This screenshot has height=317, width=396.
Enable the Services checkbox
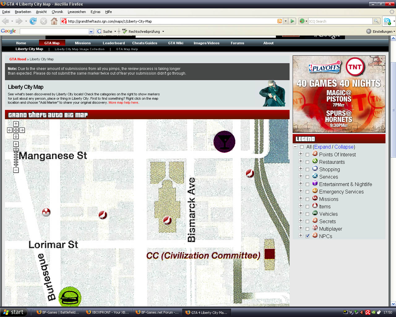coord(307,177)
